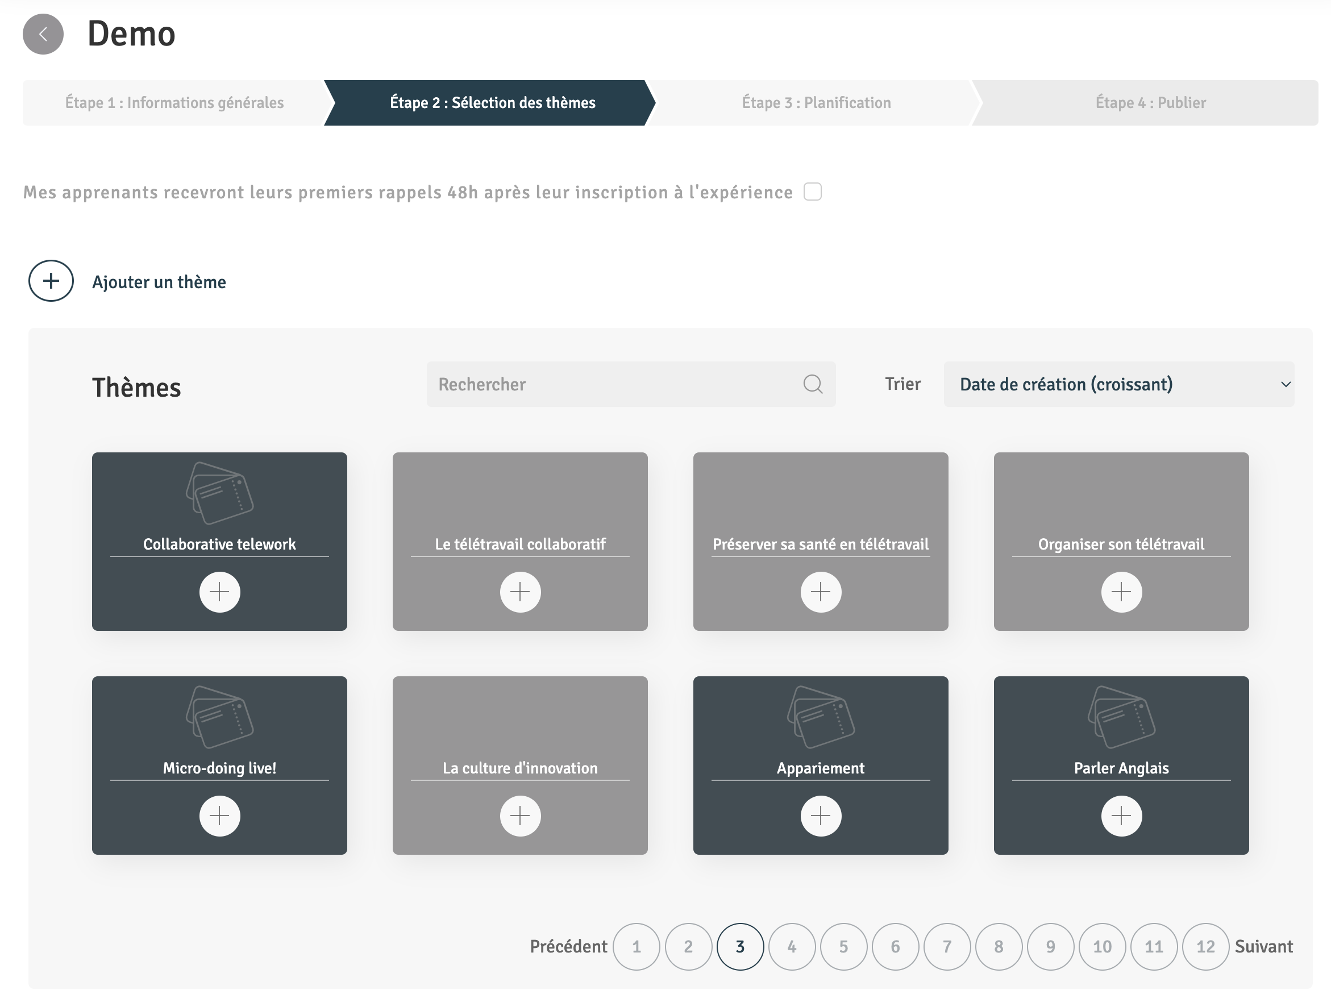Add Préserver sa santé en télétravail theme
This screenshot has width=1331, height=990.
(821, 592)
